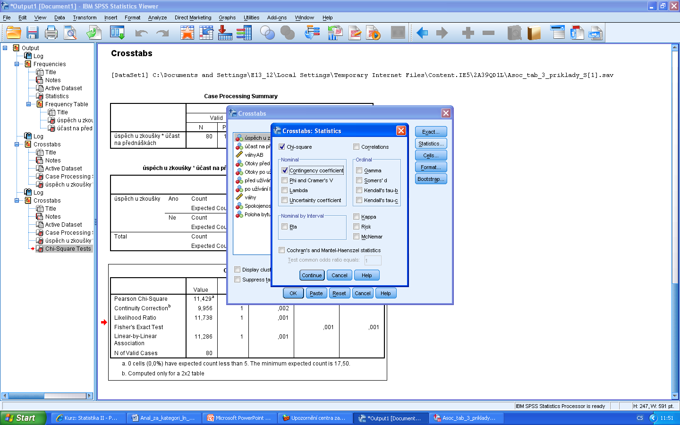Check Phi and Cramer's V
This screenshot has width=680, height=425.
(285, 180)
